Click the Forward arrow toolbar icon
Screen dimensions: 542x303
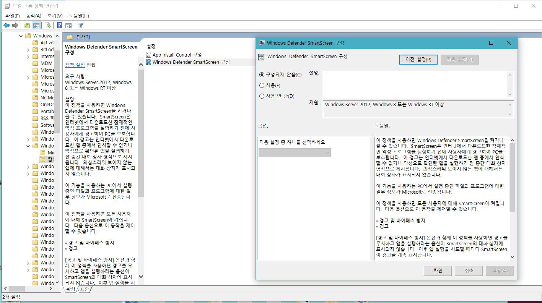pyautogui.click(x=15, y=26)
